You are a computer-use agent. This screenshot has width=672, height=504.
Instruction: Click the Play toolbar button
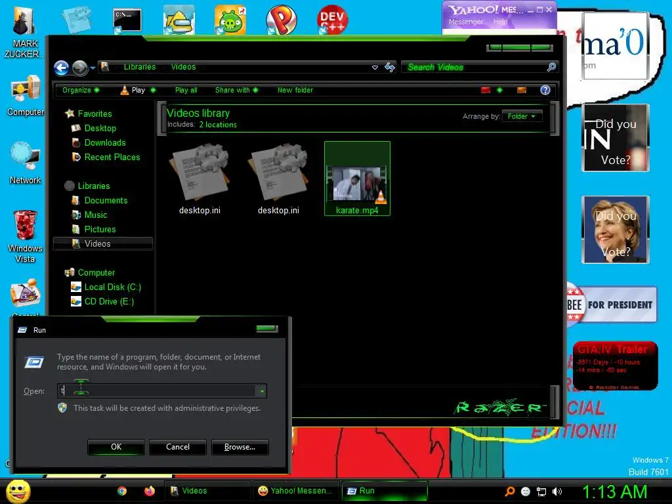133,90
